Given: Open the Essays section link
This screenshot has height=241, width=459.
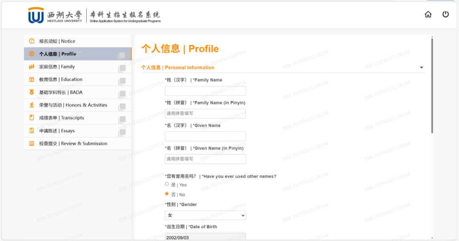Looking at the screenshot, I should coord(57,131).
